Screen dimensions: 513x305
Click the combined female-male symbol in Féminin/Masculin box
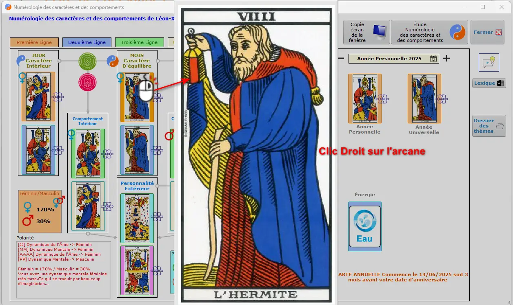coord(59,201)
